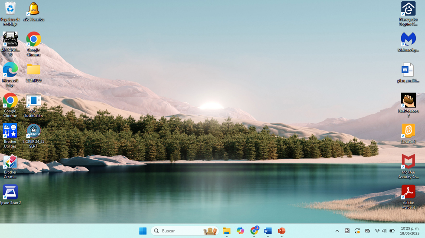Screen dimensions: 425x238
Task: Select the Microsoft Edge desktop shortcut
Action: pyautogui.click(x=10, y=75)
